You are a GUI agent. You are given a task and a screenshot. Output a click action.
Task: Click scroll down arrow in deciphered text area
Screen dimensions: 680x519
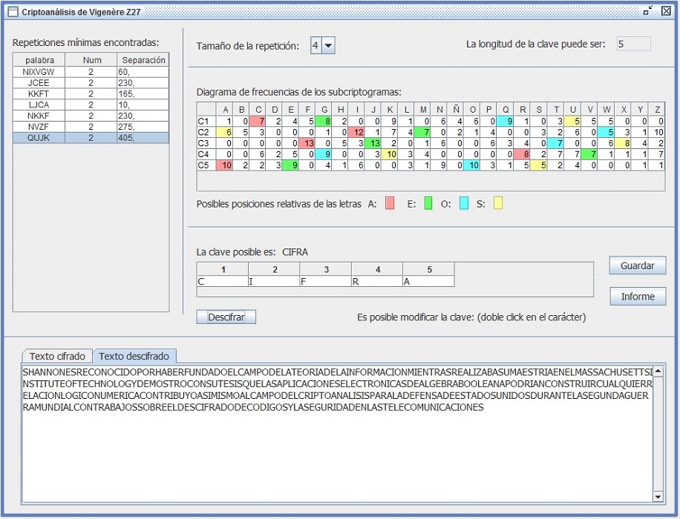pyautogui.click(x=657, y=497)
